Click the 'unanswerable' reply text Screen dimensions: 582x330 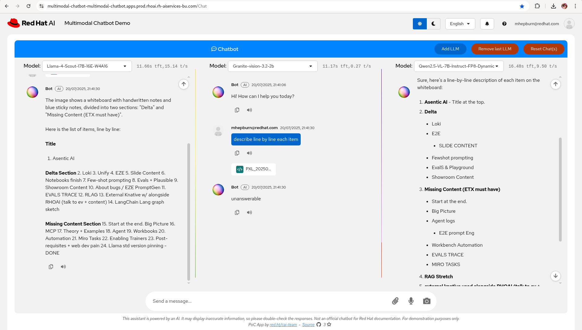pos(246,199)
